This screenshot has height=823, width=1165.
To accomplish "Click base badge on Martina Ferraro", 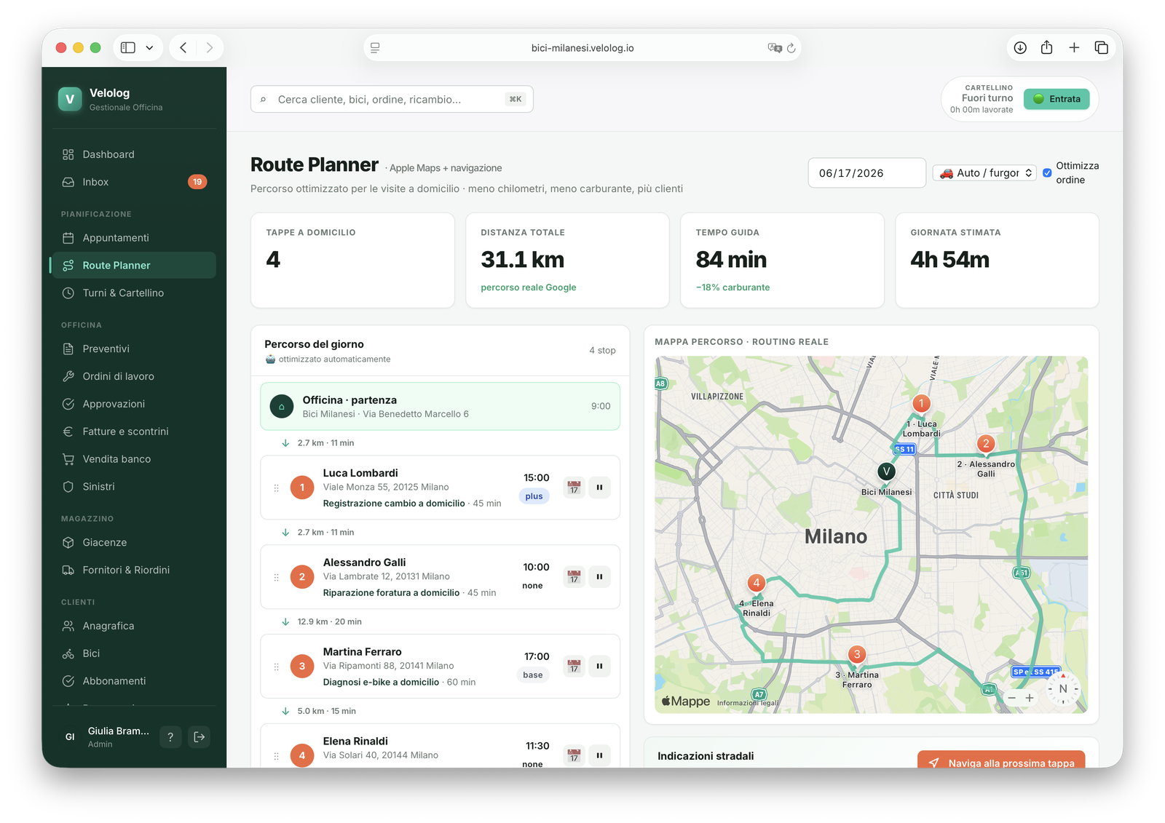I will point(533,675).
